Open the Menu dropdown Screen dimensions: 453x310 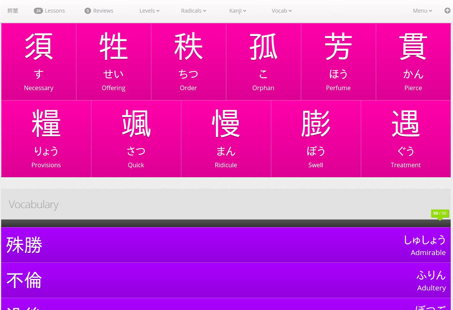tap(422, 11)
